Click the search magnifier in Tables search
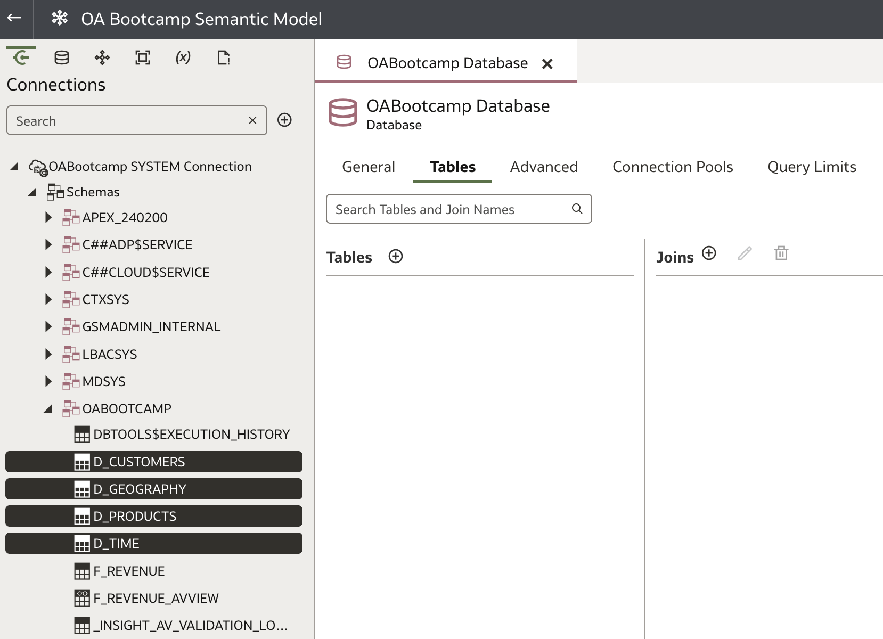The height and width of the screenshot is (639, 883). click(577, 209)
